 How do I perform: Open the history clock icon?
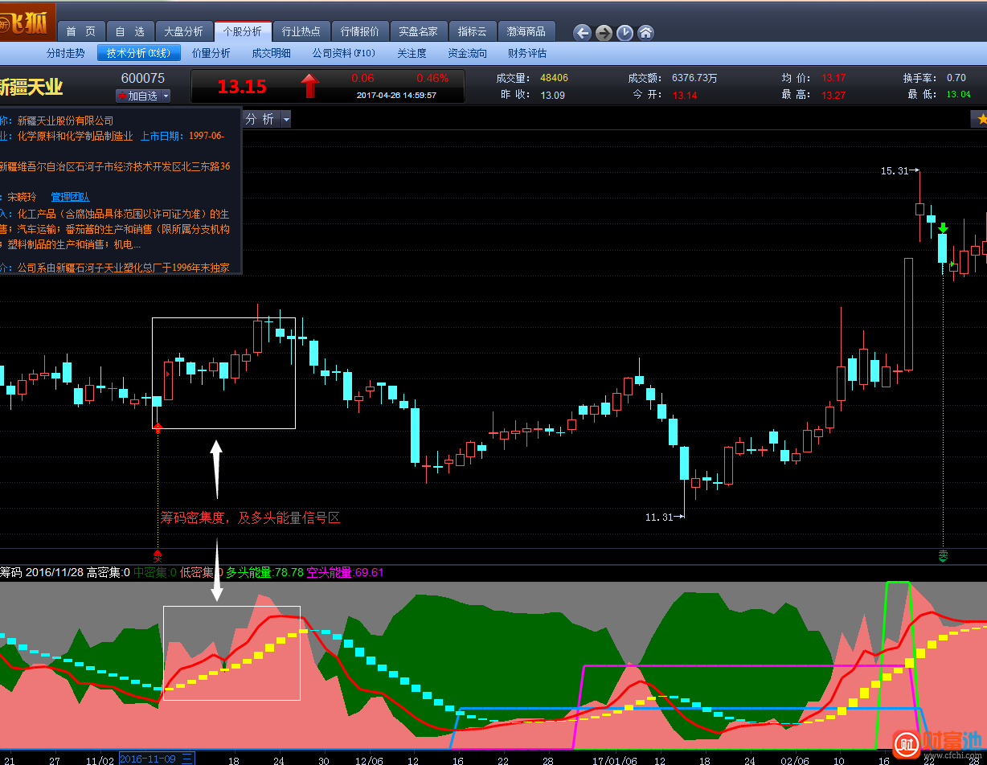625,33
